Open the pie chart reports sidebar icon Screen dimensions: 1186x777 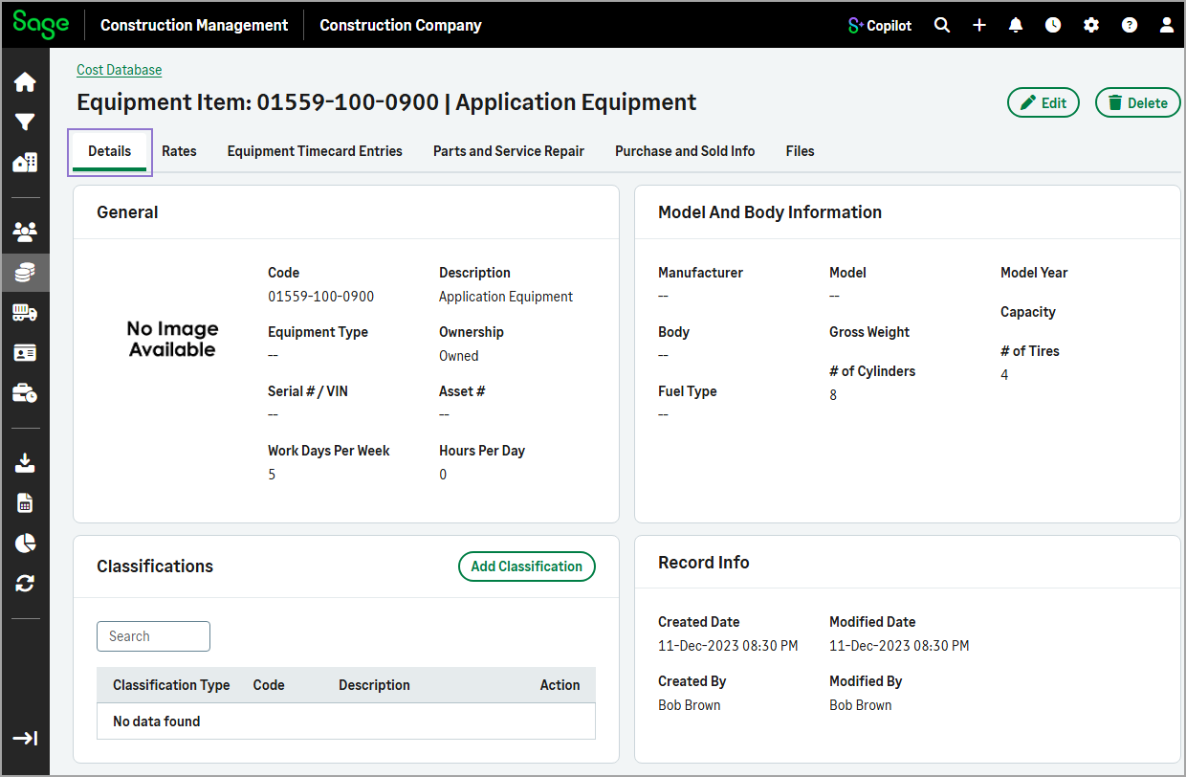25,543
